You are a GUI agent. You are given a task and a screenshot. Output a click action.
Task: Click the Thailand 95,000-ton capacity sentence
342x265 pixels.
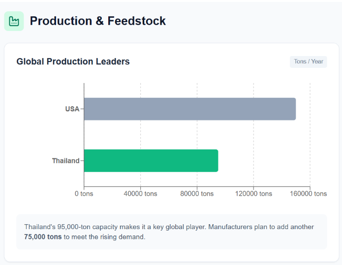pyautogui.click(x=98, y=227)
